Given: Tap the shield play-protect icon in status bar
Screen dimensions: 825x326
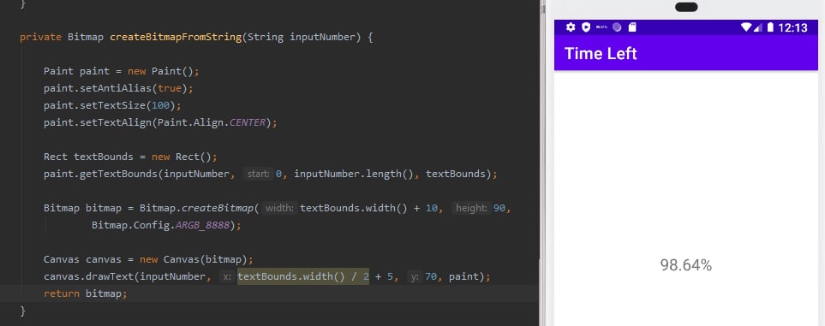Looking at the screenshot, I should coord(586,27).
